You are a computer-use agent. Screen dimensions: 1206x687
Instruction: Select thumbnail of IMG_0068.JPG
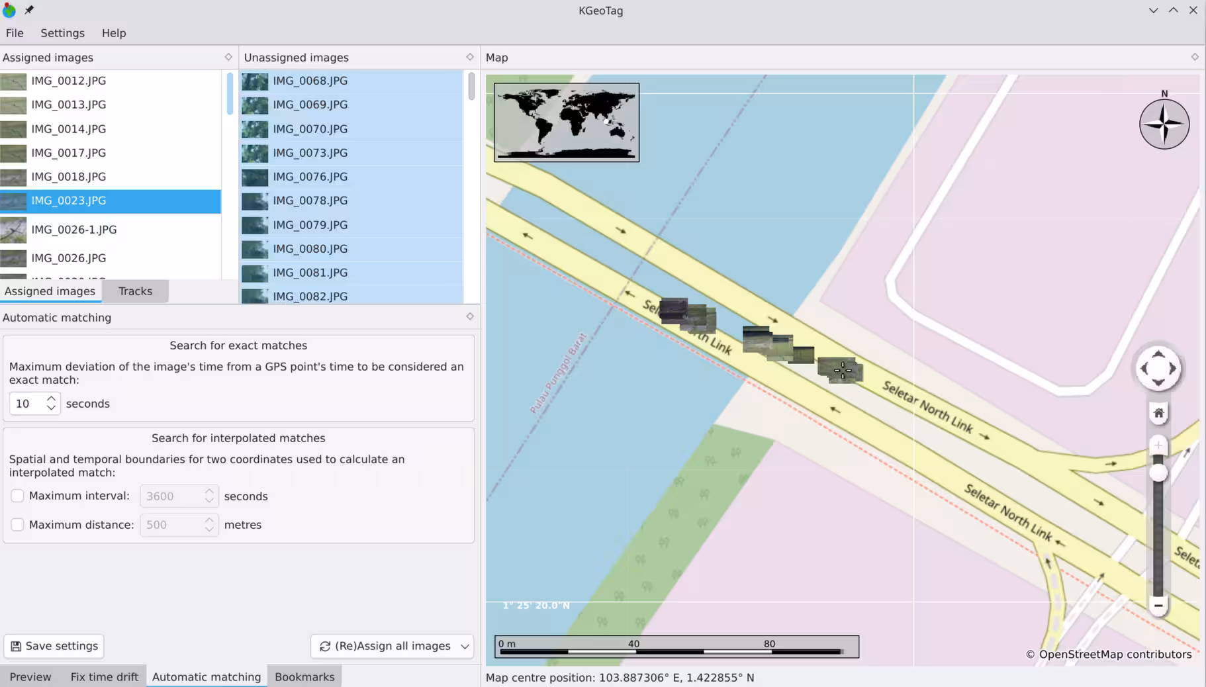click(255, 81)
